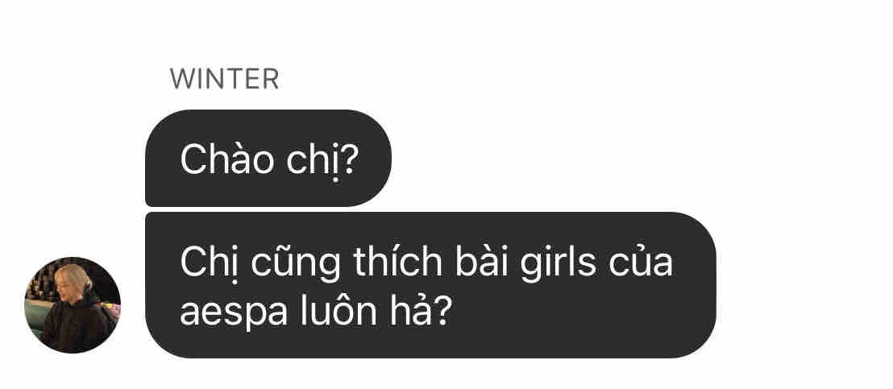Select the message bubble mentioning aespa
Viewport: 893px width, 389px height.
tap(430, 285)
